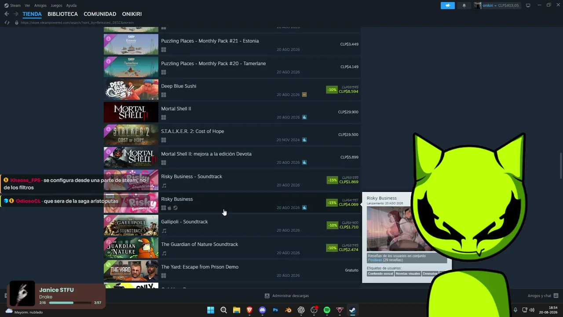Go back with the Steam back arrow
Viewport: 563px width, 317px height.
7,14
